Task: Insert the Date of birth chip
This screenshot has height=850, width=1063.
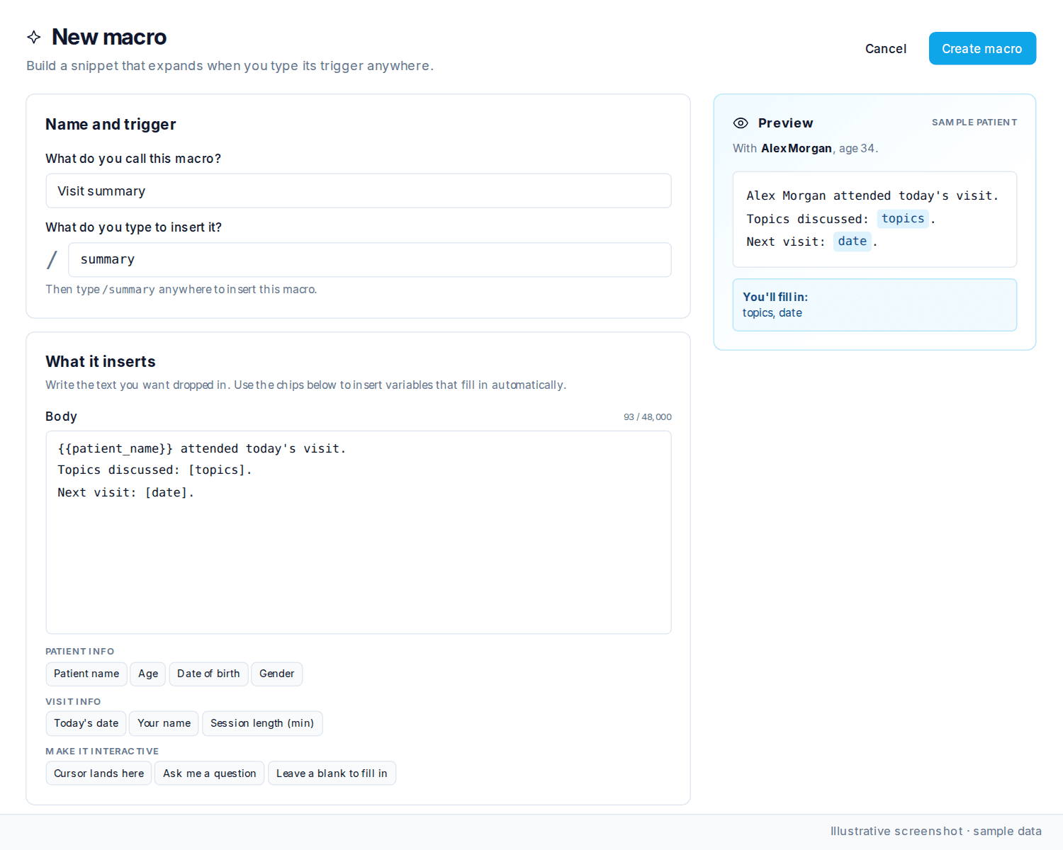Action: click(208, 674)
